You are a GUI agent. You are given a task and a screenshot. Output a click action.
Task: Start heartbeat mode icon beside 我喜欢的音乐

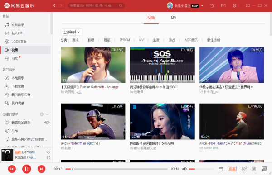(47, 123)
